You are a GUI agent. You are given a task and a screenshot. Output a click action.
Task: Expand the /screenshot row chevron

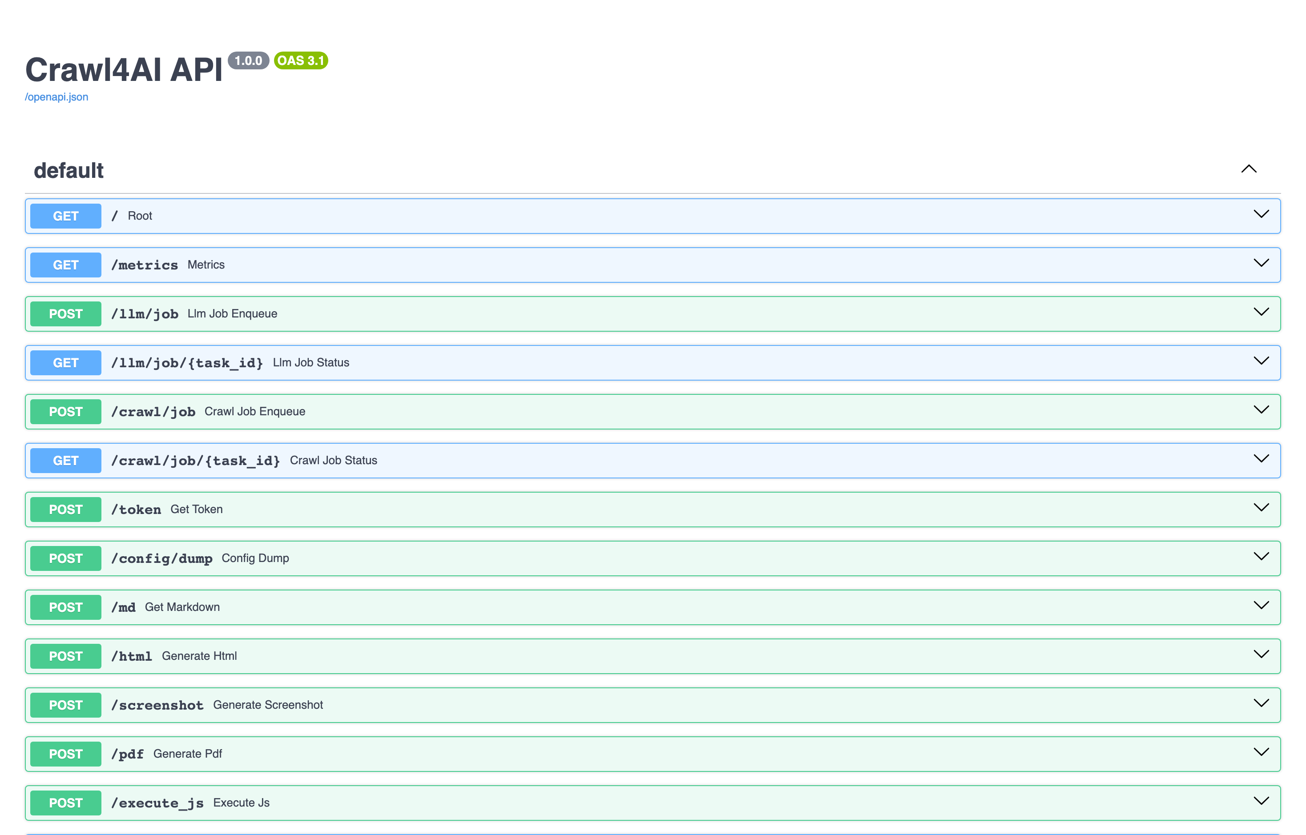point(1261,703)
